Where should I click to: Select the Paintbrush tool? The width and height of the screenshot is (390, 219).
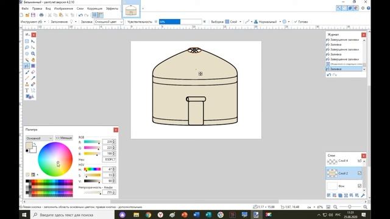coord(27,72)
